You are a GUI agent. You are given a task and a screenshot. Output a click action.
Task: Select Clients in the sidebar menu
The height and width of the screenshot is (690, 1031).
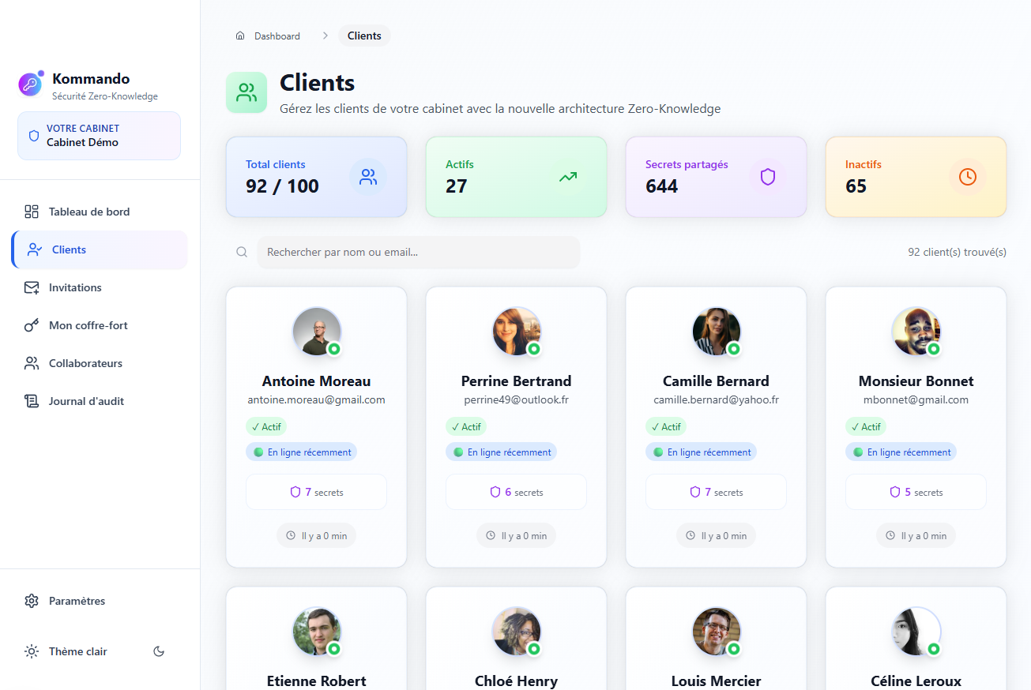100,249
